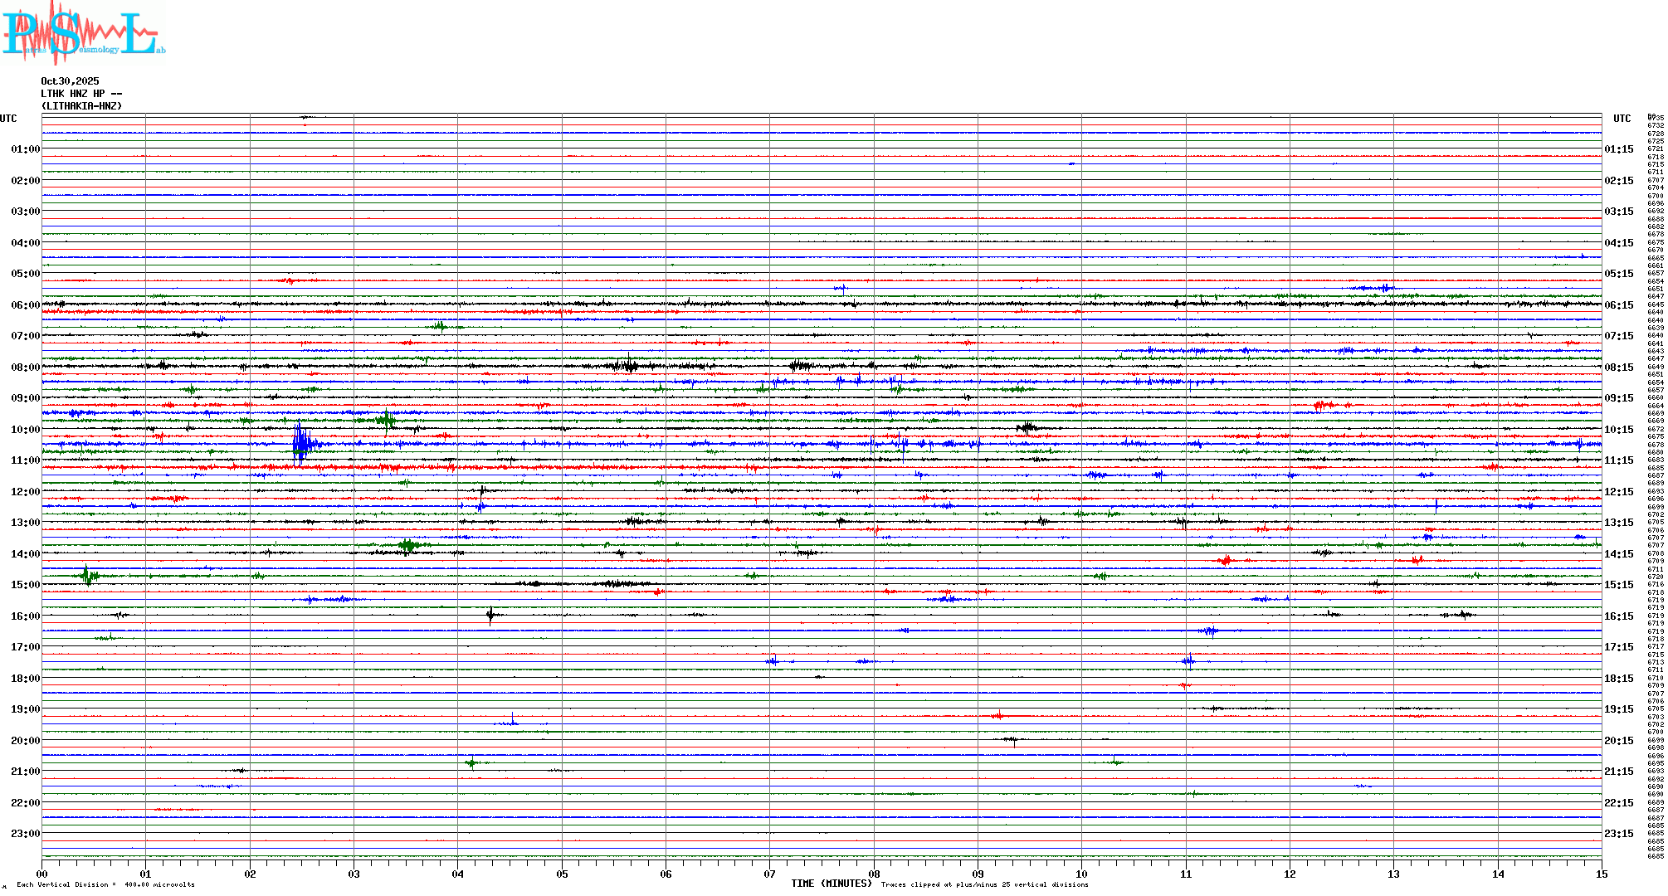The height and width of the screenshot is (896, 1668).
Task: Click the PSL seismology lab logo
Action: (x=81, y=33)
